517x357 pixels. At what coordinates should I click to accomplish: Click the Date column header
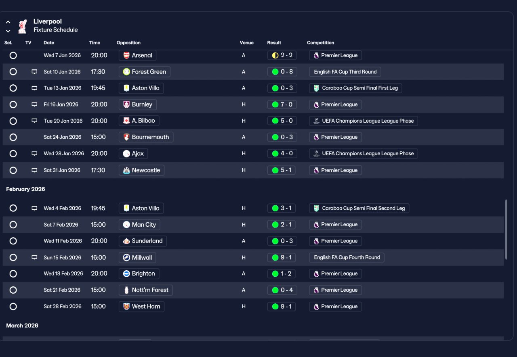point(49,43)
